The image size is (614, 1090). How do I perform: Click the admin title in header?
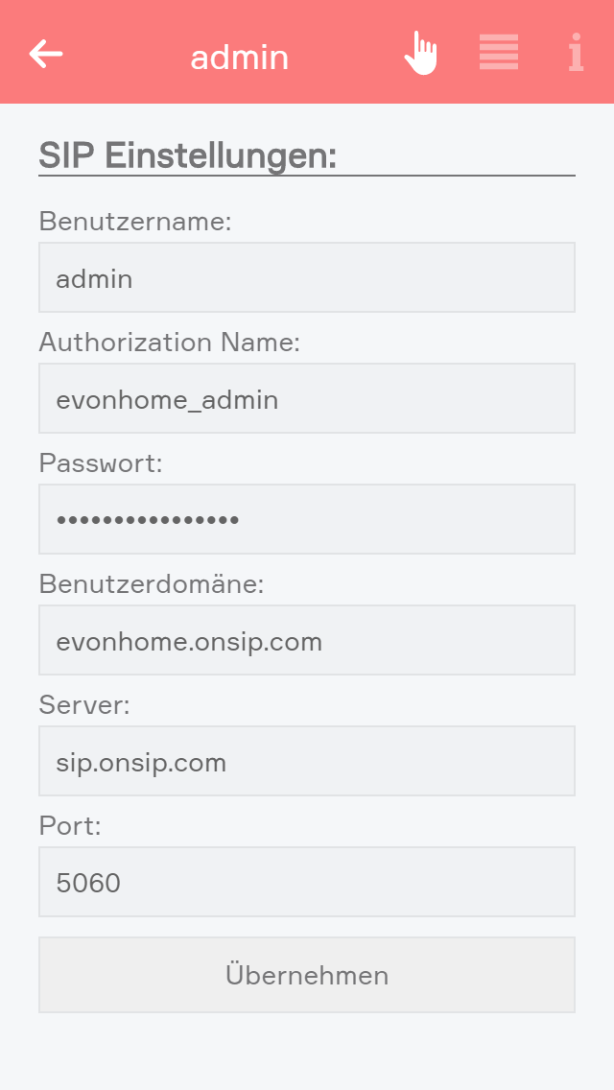point(239,58)
